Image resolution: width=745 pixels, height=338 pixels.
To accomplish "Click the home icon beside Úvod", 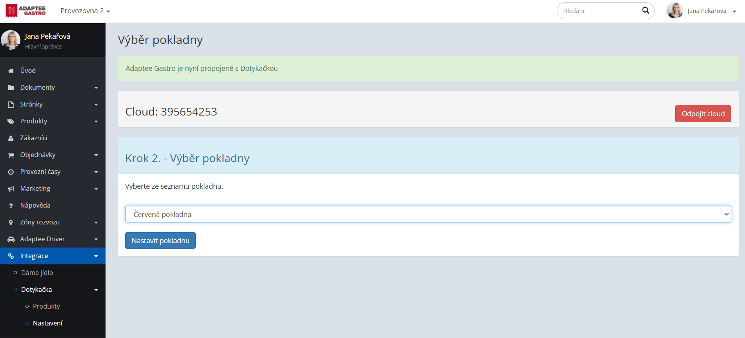I will tap(11, 71).
